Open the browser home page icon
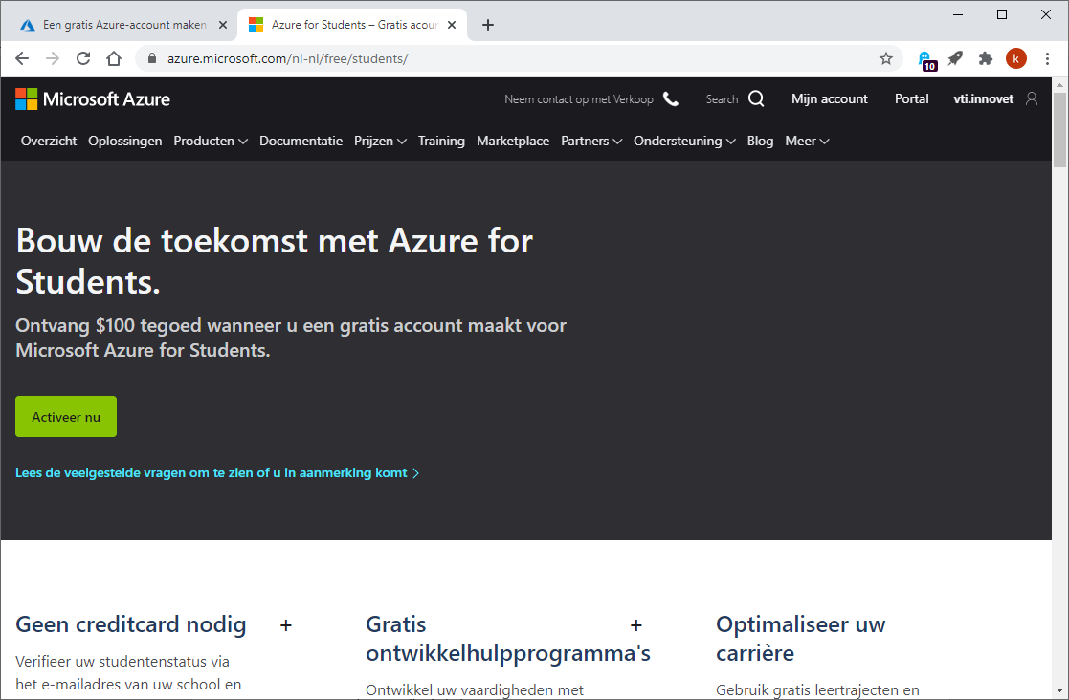 pos(114,58)
